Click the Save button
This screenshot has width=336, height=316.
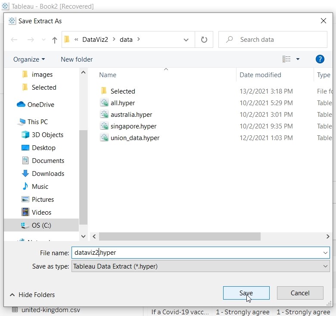click(246, 293)
